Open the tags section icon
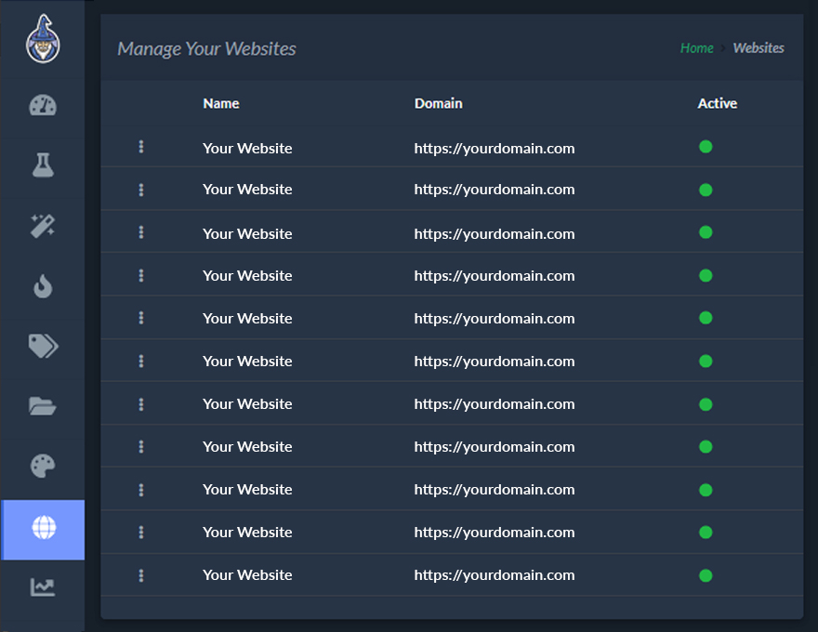 coord(42,346)
